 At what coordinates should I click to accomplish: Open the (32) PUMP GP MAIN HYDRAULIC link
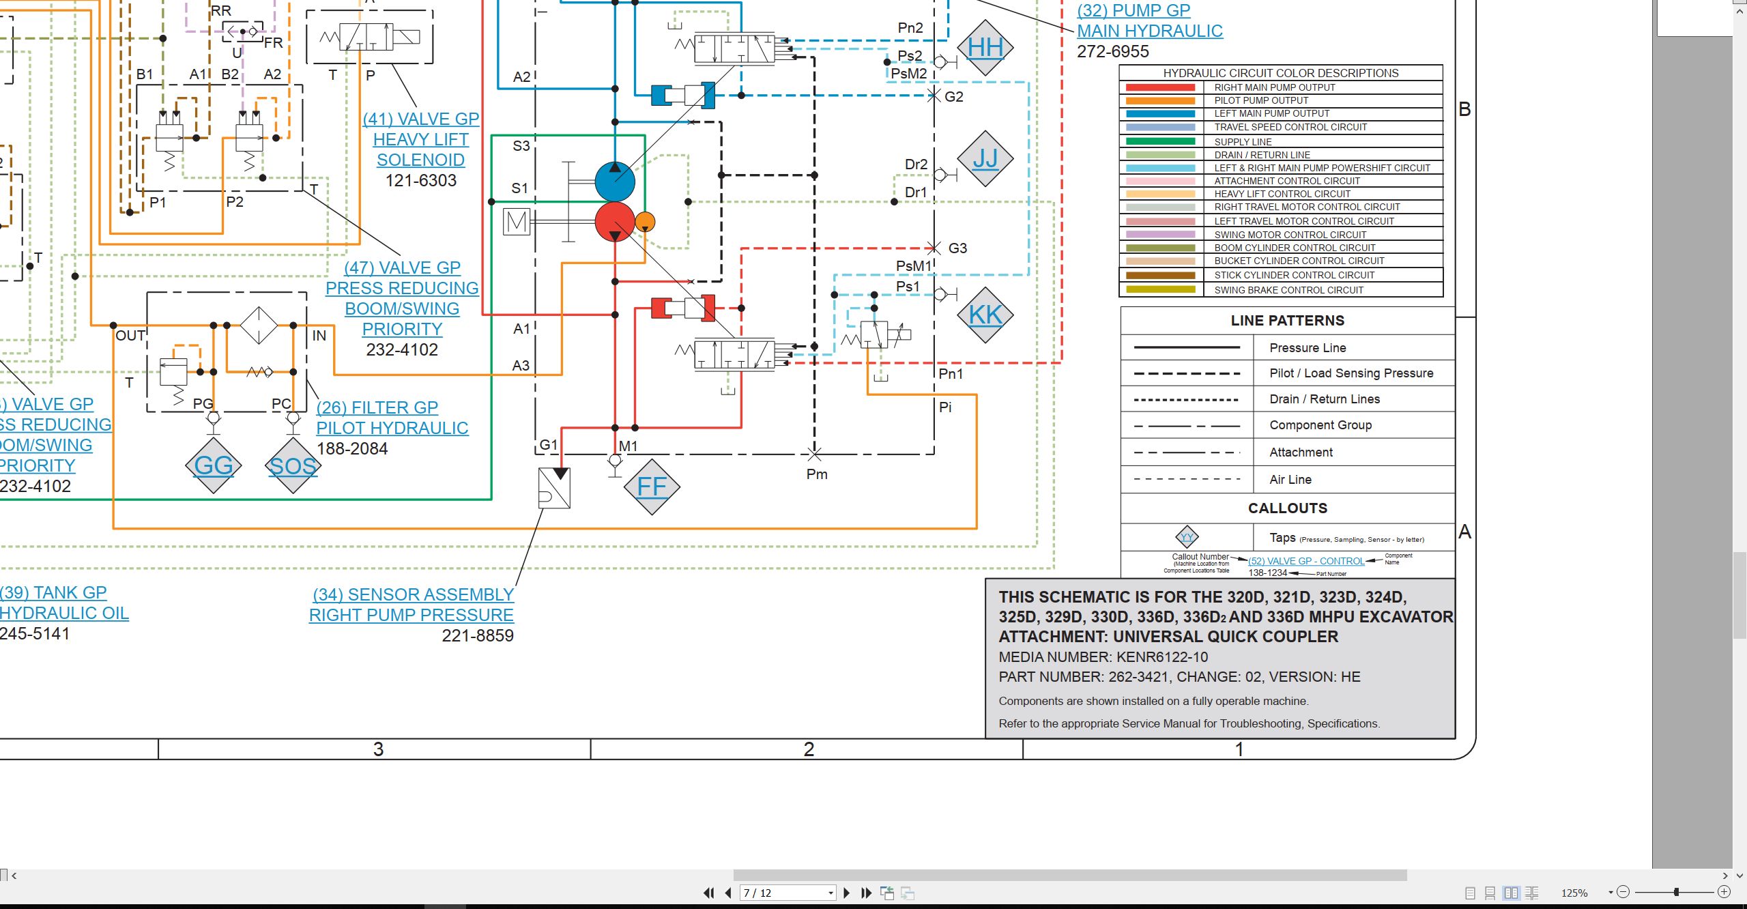[1150, 20]
